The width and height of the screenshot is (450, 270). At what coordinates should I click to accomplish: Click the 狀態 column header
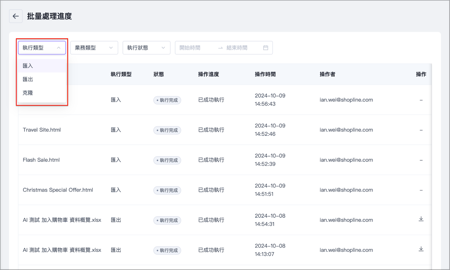coord(159,74)
